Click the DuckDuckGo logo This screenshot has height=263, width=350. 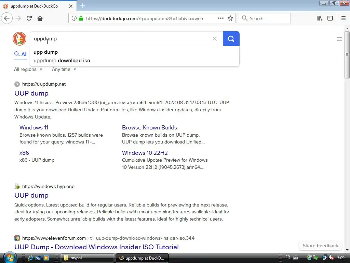click(x=19, y=39)
